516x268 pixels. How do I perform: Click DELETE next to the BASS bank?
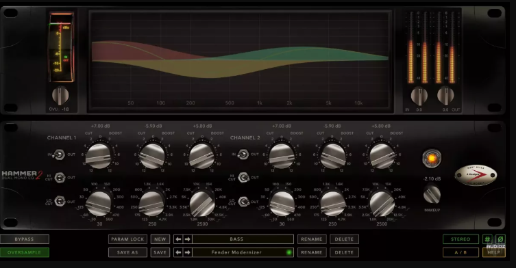coord(344,239)
